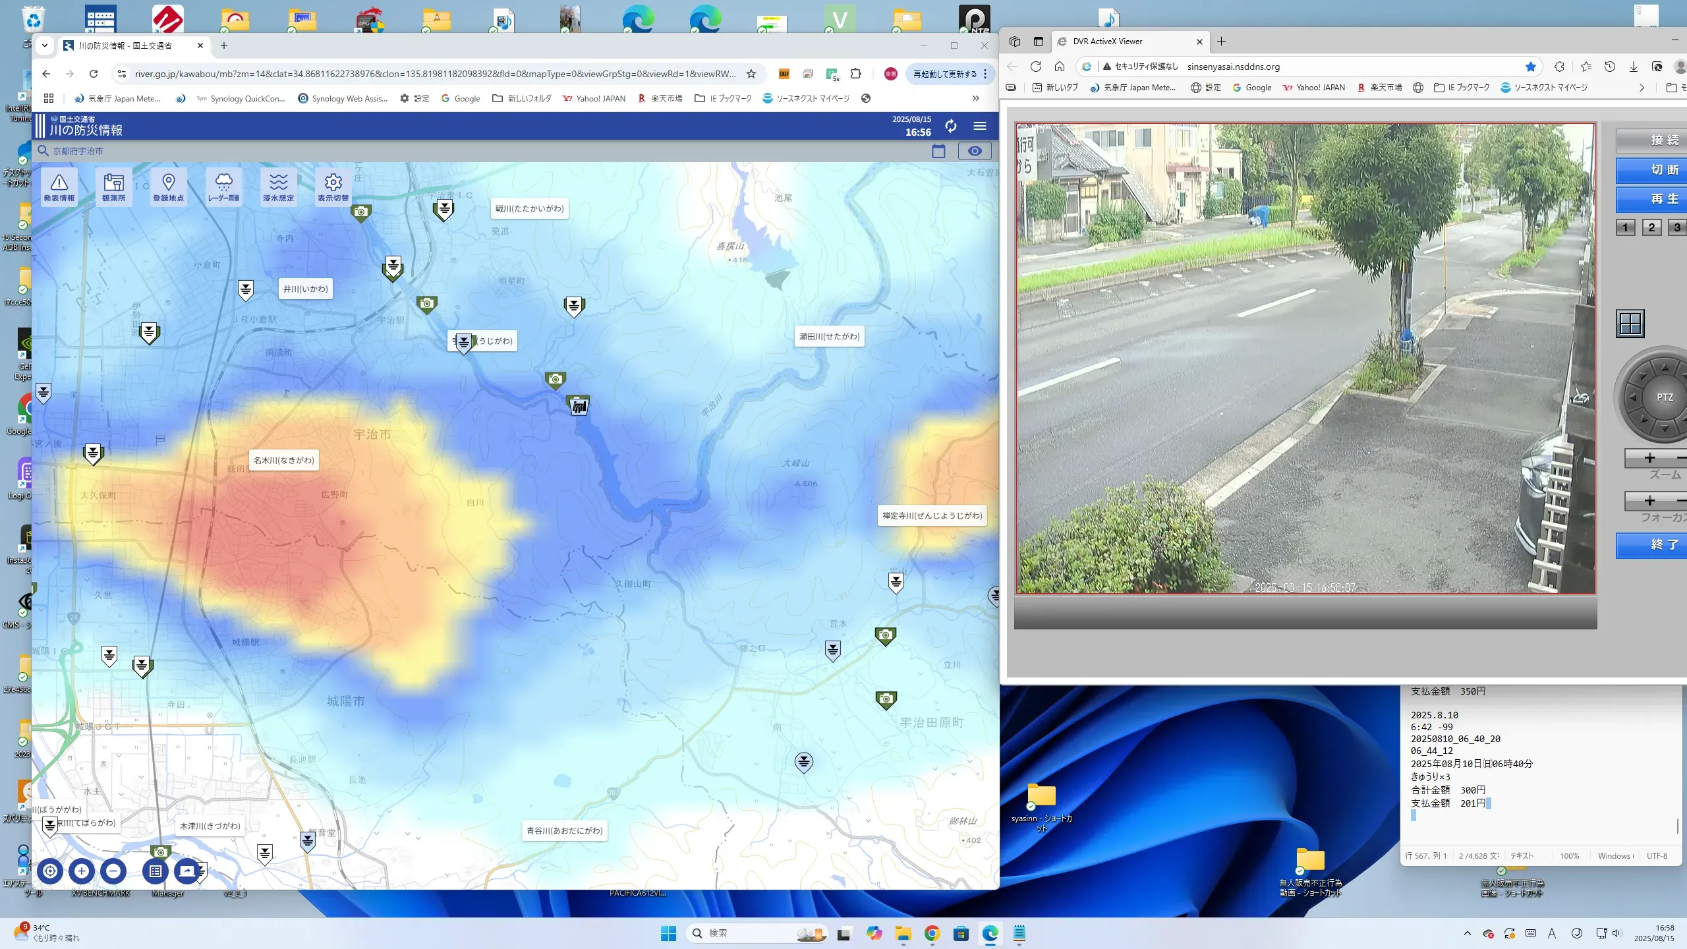Click the zoom plus control under PTZ
The image size is (1687, 949).
pyautogui.click(x=1649, y=458)
